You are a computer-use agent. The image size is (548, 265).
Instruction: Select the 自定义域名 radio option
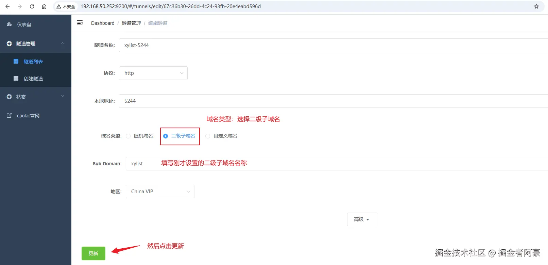208,136
